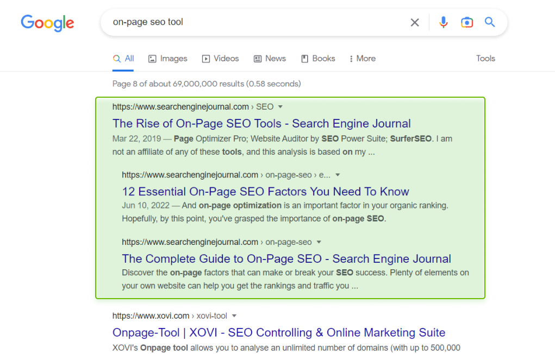The width and height of the screenshot is (555, 354).
Task: Click the Google logo
Action: [x=47, y=23]
